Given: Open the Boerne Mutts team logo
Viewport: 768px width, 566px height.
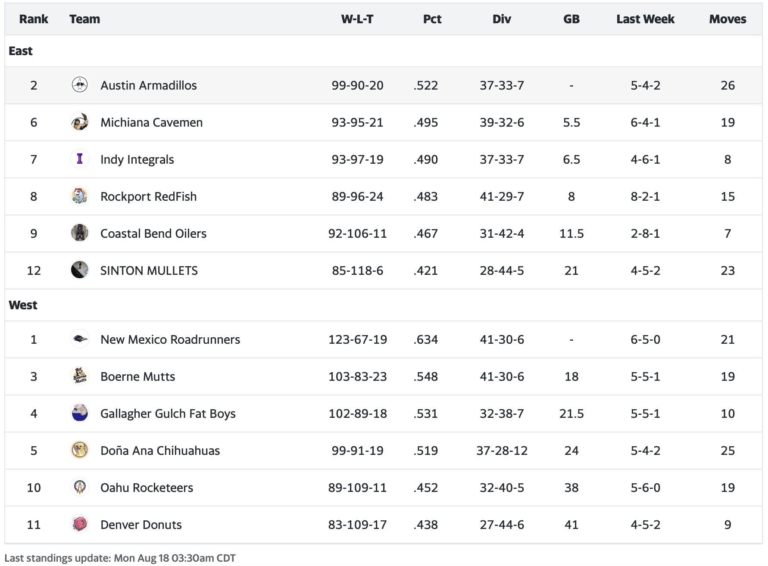Looking at the screenshot, I should pyautogui.click(x=80, y=376).
